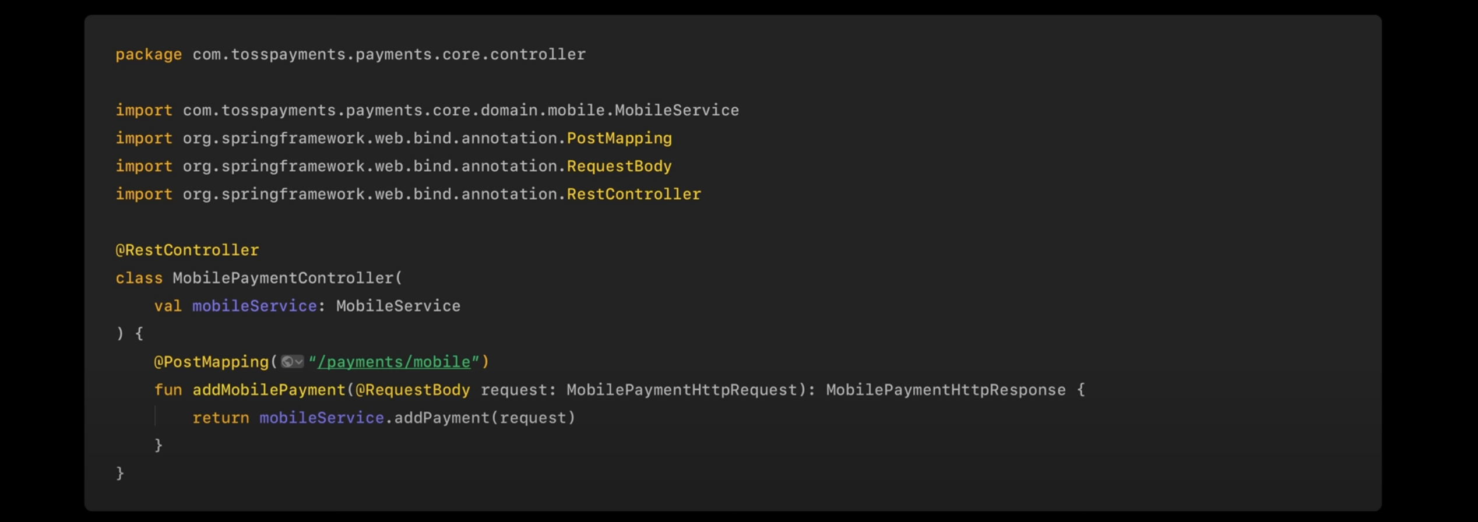The height and width of the screenshot is (522, 1478).
Task: Click mobileService in the return statement
Action: tap(321, 418)
